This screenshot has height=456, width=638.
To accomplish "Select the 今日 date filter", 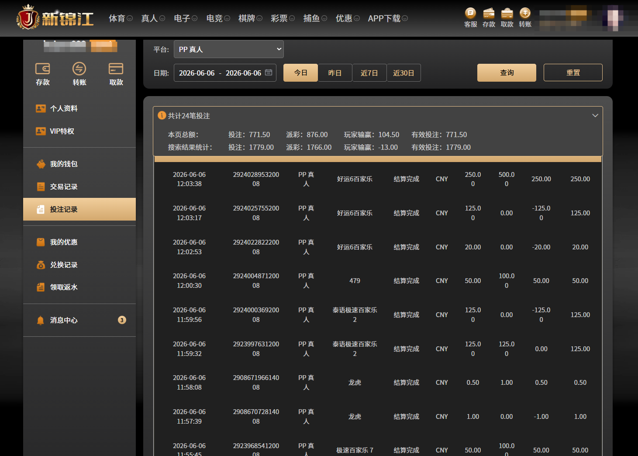I will pyautogui.click(x=300, y=73).
